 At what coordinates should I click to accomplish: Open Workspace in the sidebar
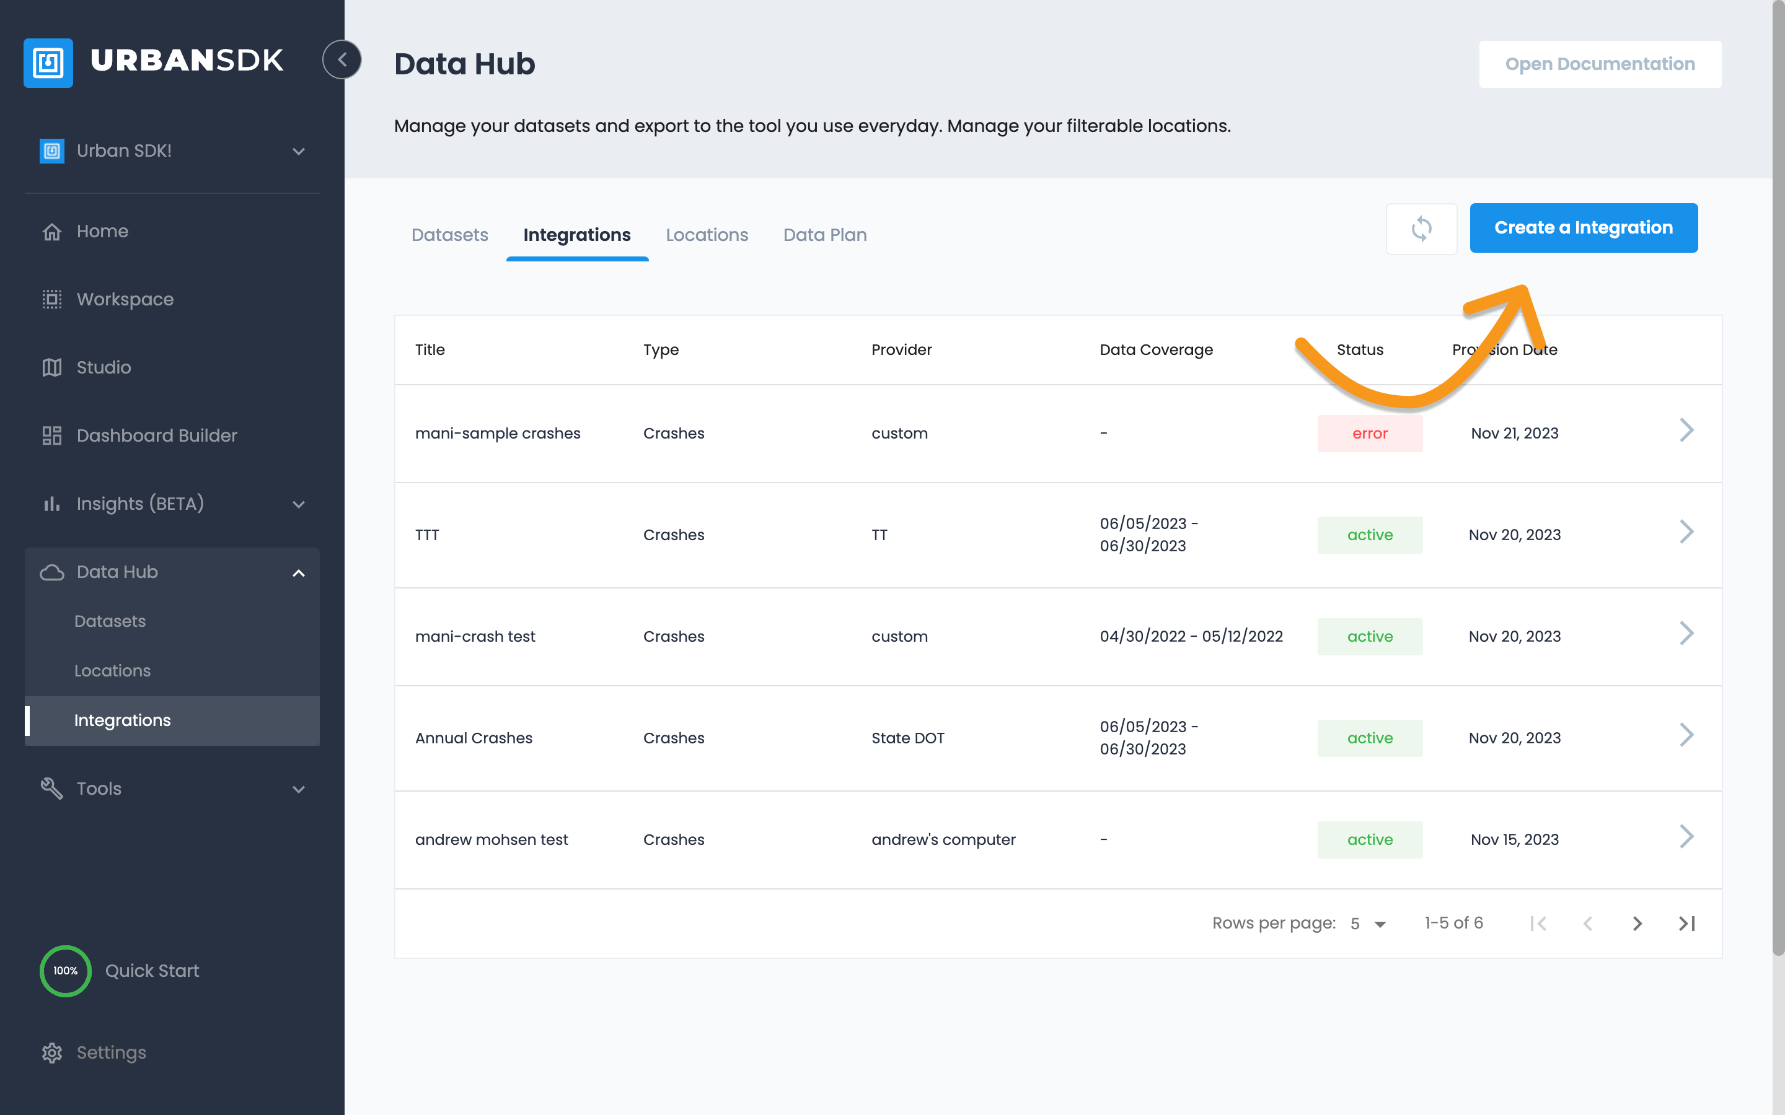pyautogui.click(x=125, y=299)
